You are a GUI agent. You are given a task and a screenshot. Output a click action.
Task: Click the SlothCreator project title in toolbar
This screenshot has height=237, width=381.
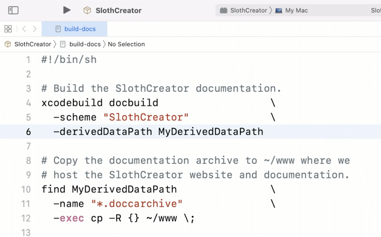(x=118, y=10)
